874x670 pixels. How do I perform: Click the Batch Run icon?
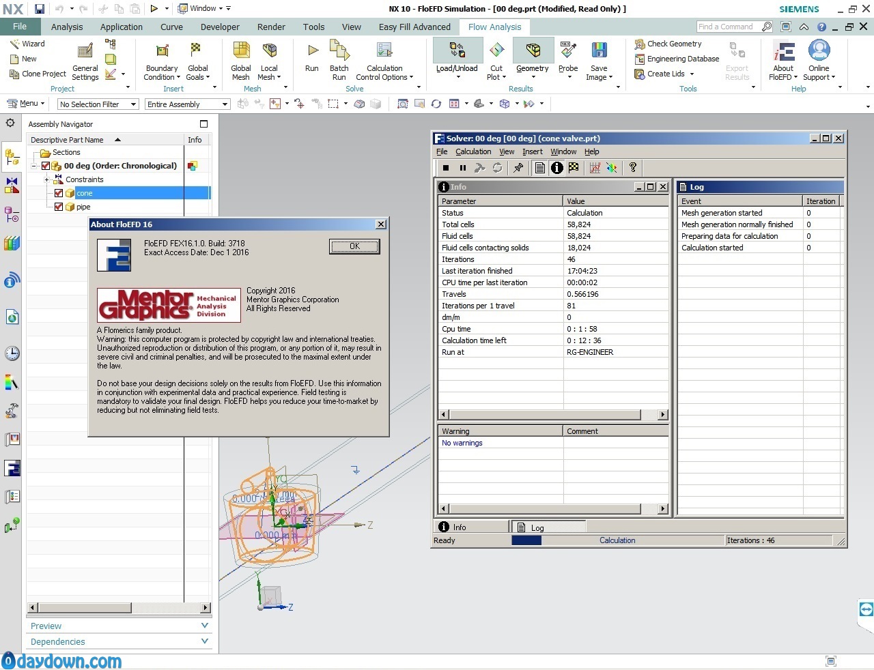click(339, 50)
